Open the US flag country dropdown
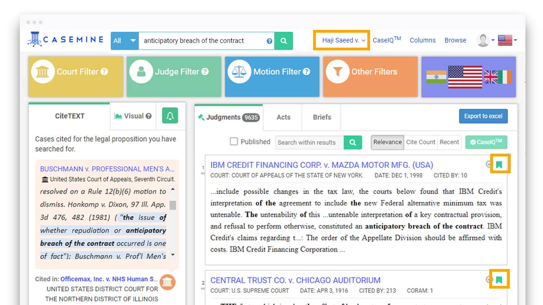 [507, 40]
